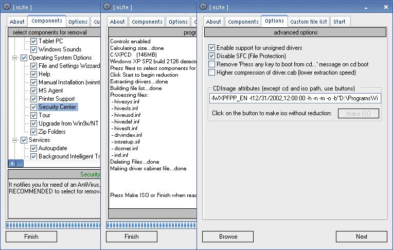Select the Options tab in right window

coord(275,21)
